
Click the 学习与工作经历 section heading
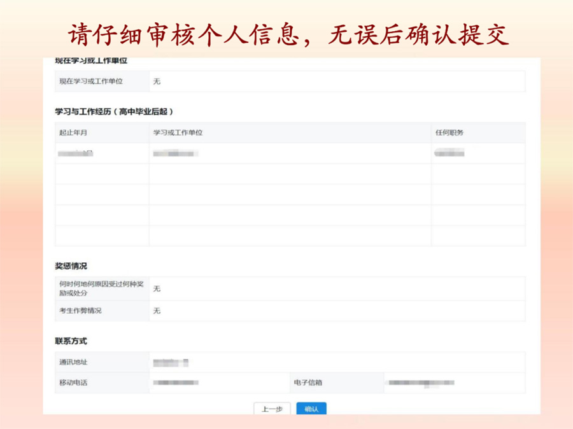[x=114, y=111]
